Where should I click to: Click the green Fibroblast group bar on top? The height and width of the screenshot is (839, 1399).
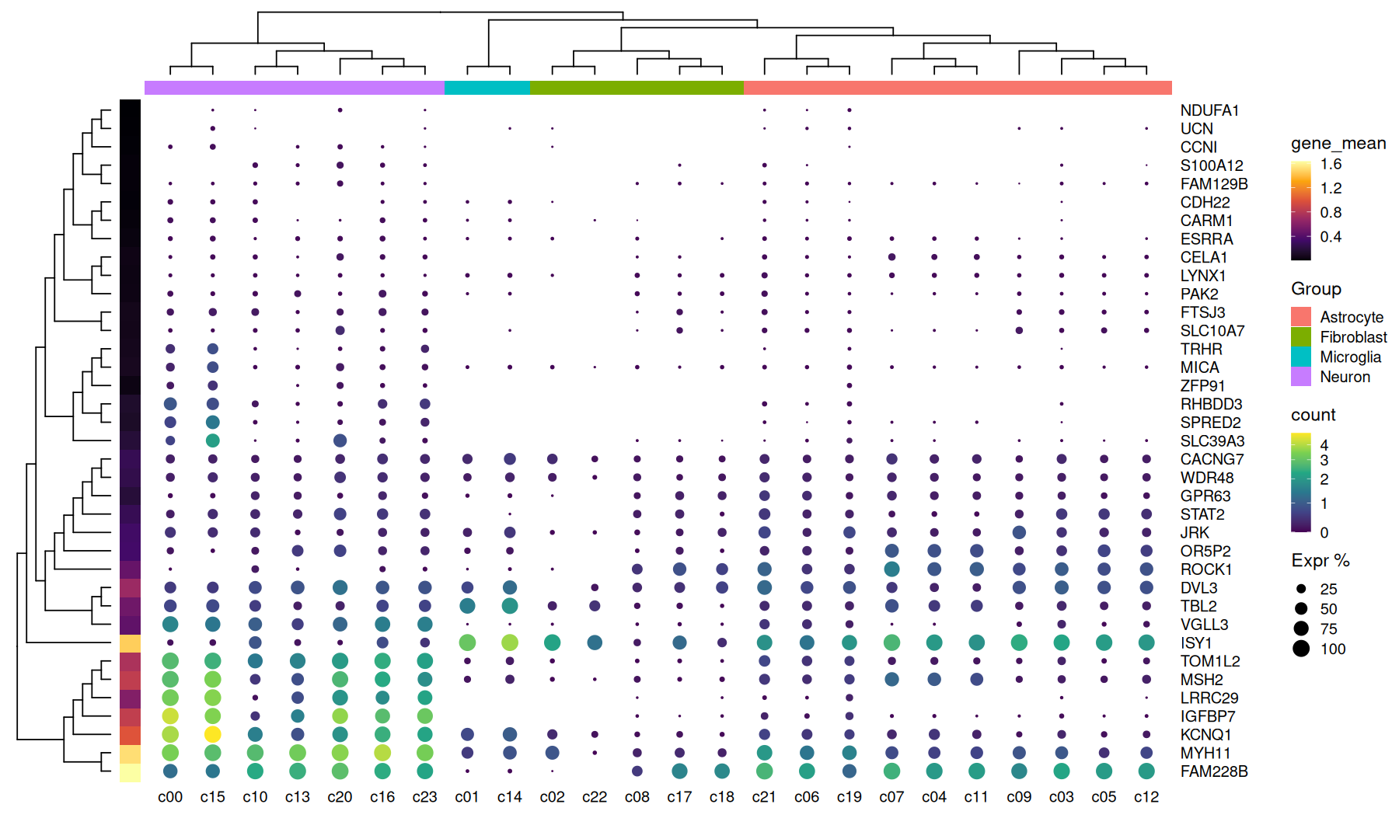(637, 88)
